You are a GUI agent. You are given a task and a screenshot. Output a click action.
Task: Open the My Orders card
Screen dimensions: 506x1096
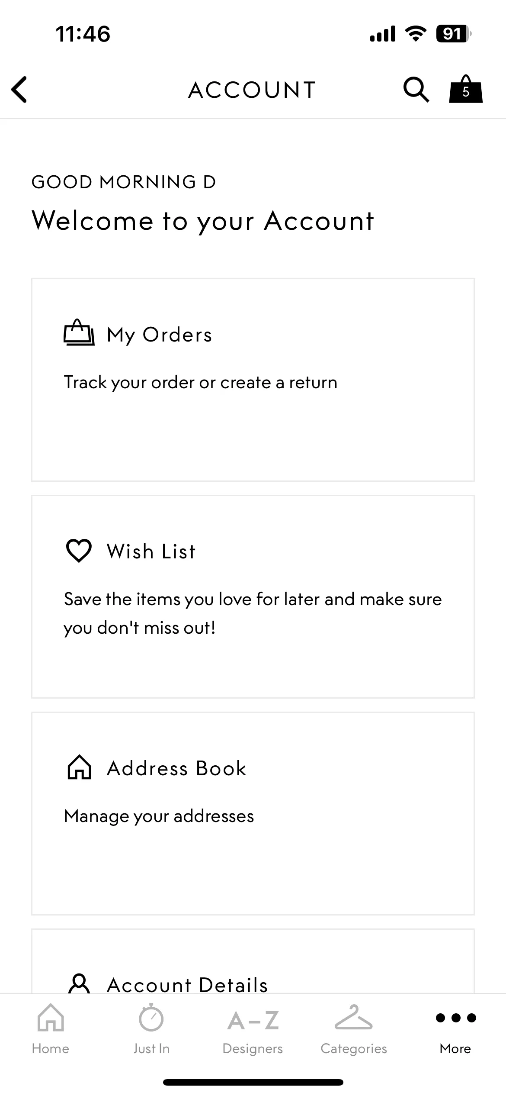[253, 380]
